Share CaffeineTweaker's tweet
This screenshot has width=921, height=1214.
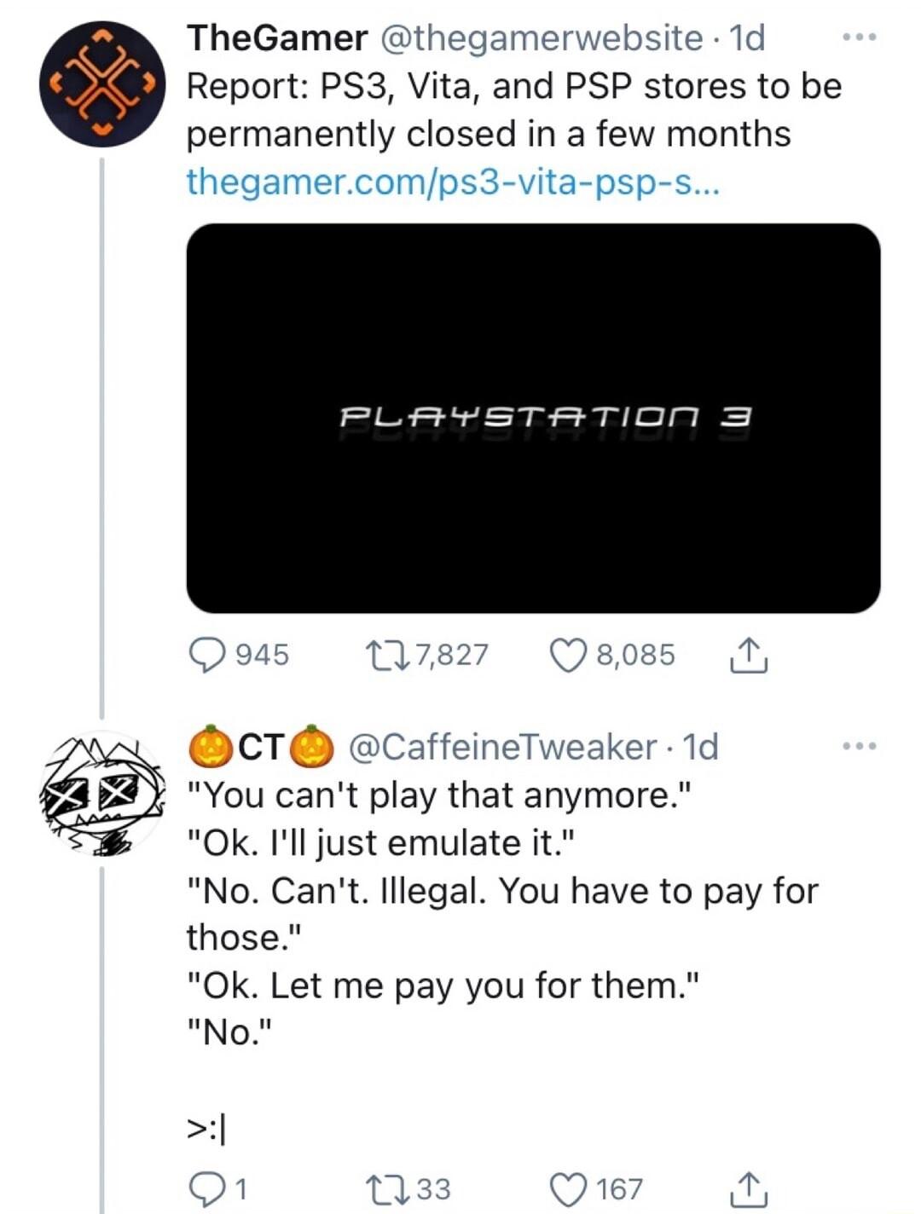pyautogui.click(x=748, y=1188)
